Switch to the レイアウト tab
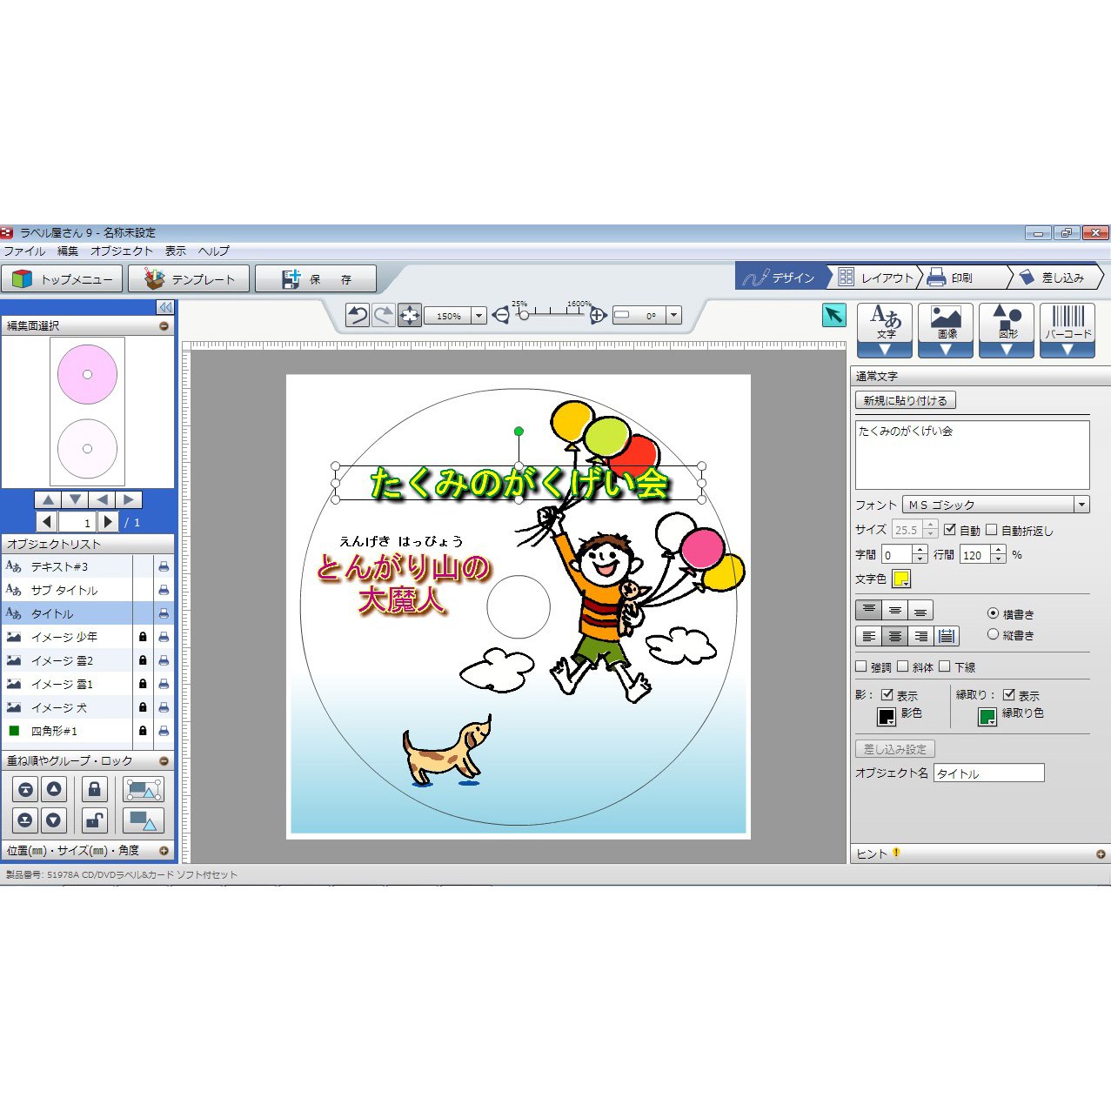 (x=877, y=278)
